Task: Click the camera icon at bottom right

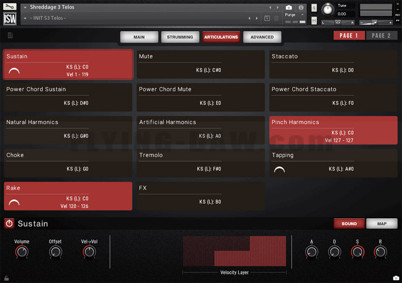Action: tap(396, 278)
